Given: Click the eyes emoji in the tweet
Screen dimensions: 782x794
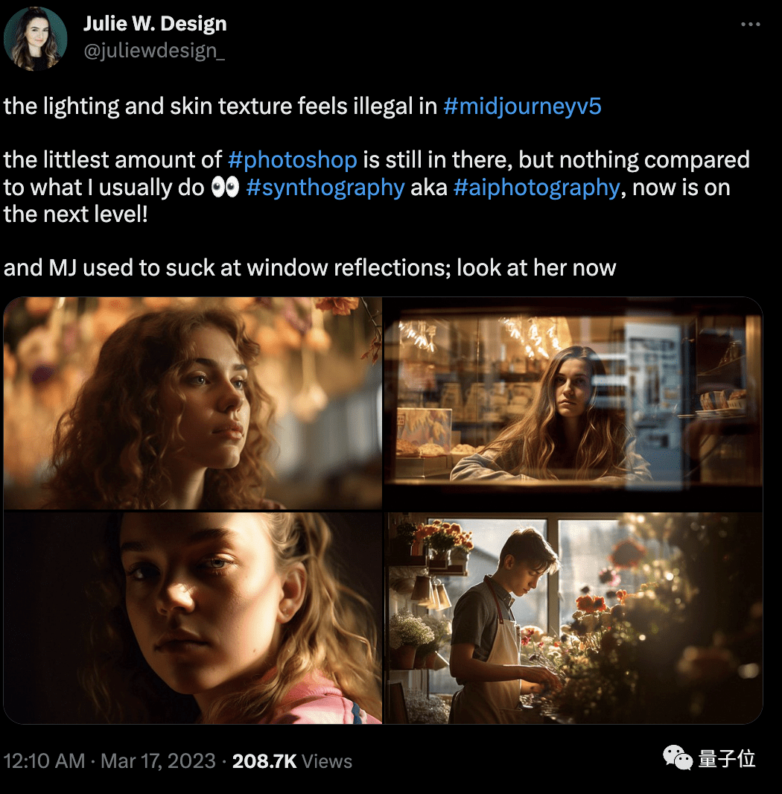Looking at the screenshot, I should tap(225, 188).
